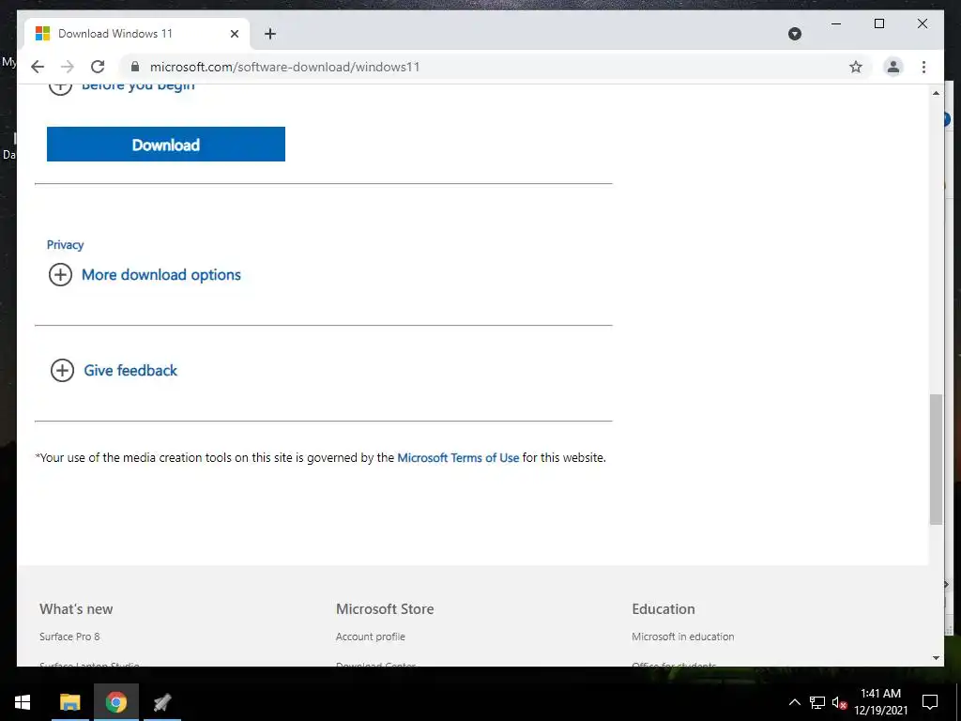
Task: Open a new browser tab
Action: point(270,34)
